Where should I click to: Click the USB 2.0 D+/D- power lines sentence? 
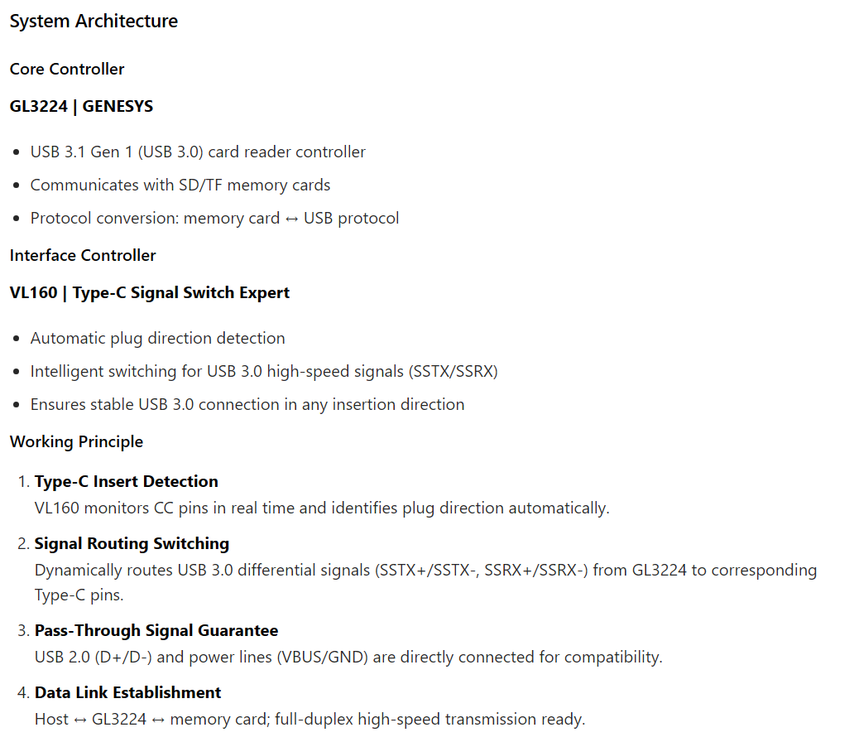[x=348, y=657]
